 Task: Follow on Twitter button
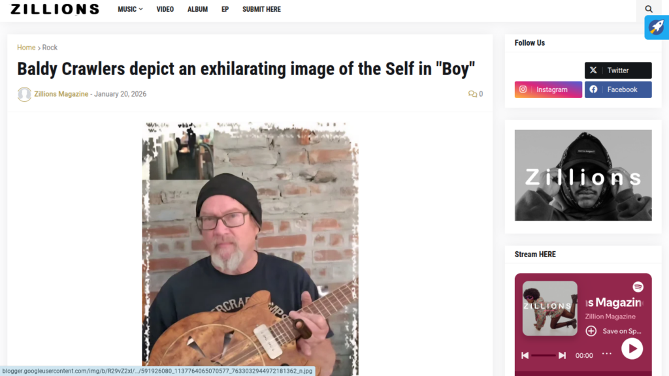(x=618, y=70)
